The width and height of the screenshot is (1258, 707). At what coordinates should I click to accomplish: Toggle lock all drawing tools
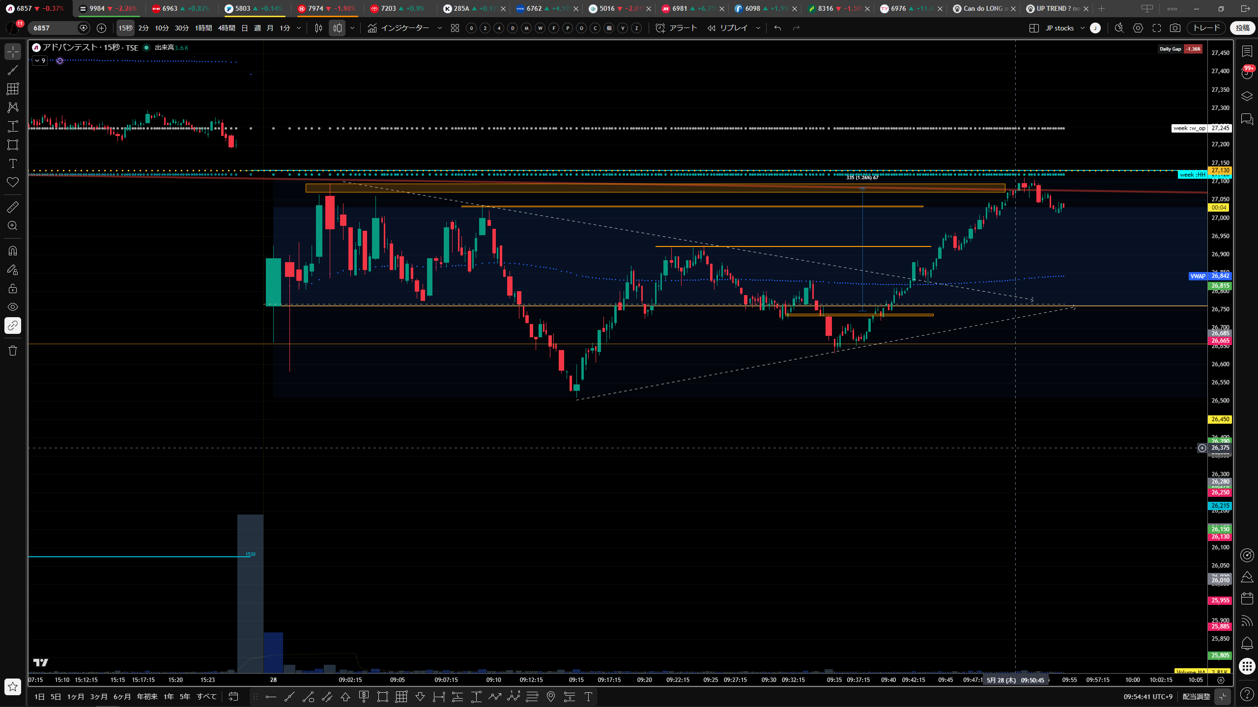(13, 288)
